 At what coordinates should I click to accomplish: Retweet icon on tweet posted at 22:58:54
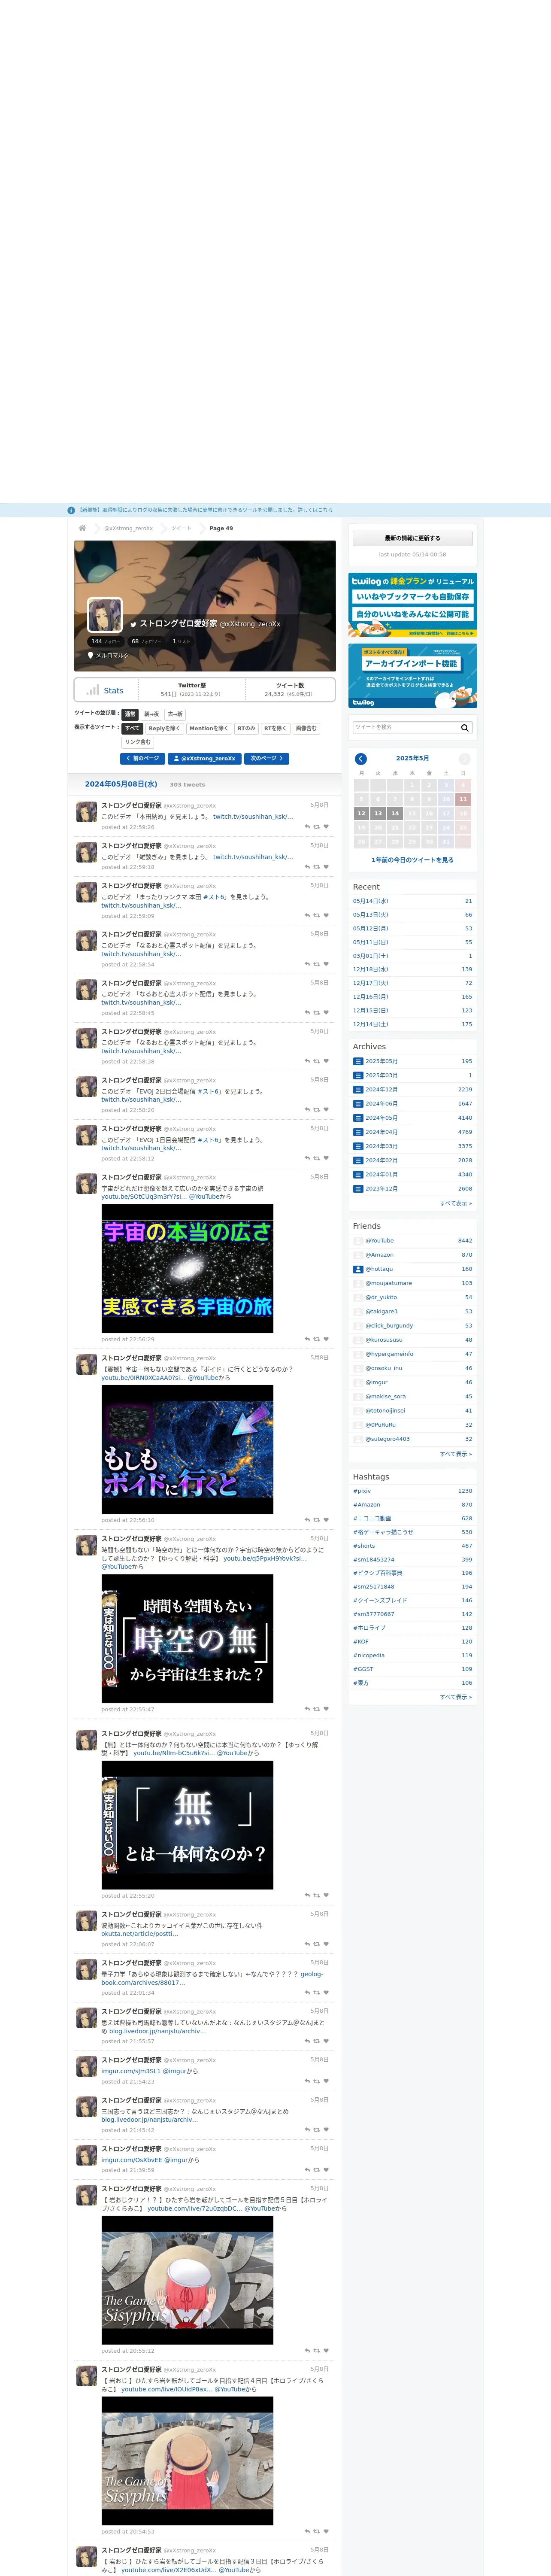point(317,964)
